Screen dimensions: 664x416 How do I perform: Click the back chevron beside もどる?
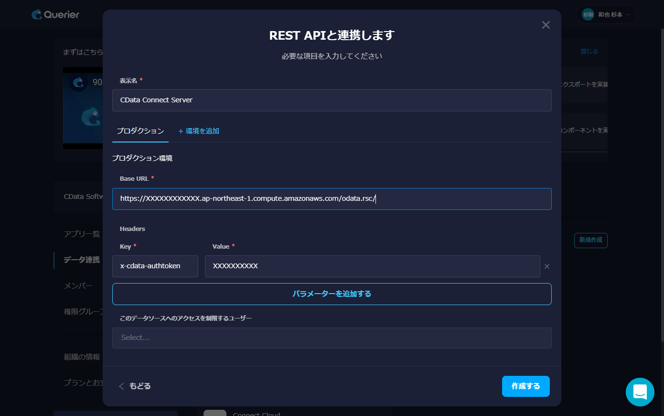[121, 386]
